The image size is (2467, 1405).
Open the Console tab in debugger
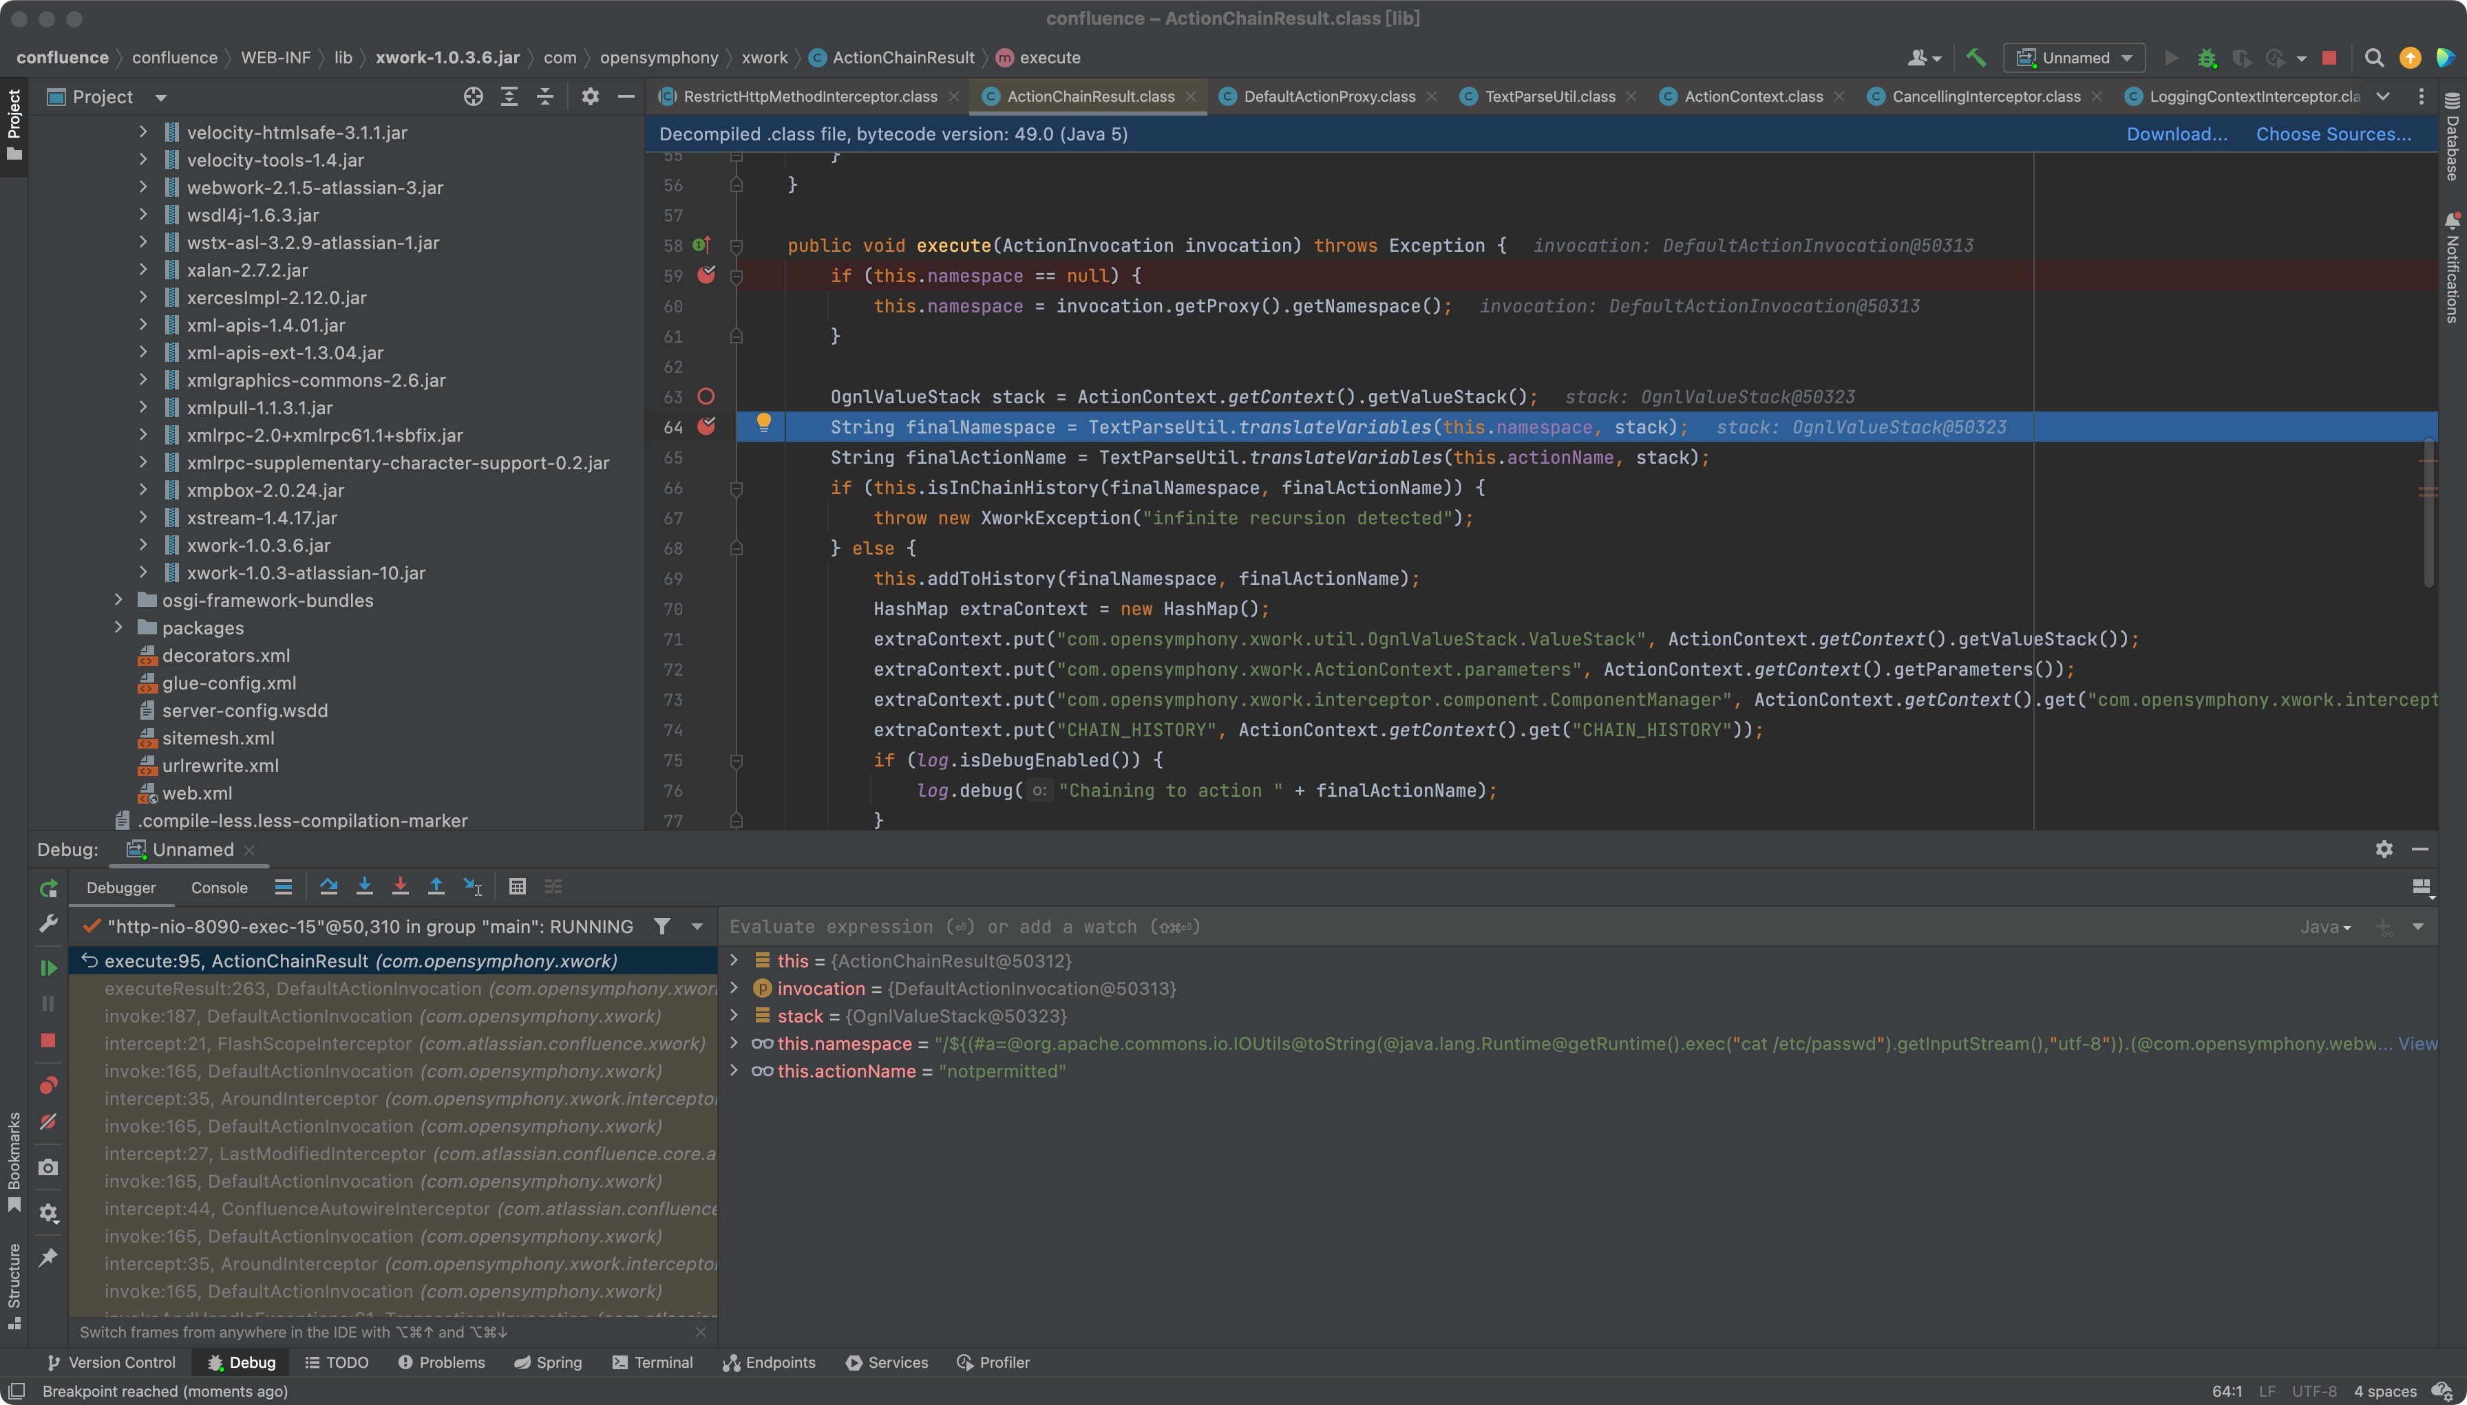219,888
